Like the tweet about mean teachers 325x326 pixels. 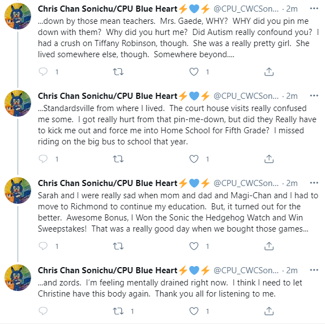[x=194, y=72]
